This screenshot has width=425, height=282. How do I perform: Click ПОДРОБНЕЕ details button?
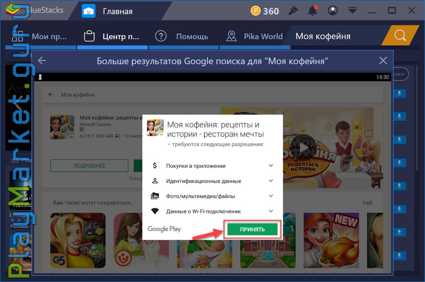coord(89,166)
